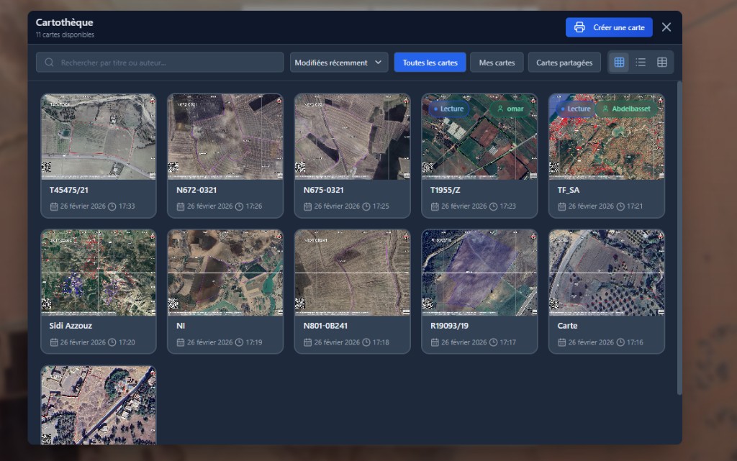This screenshot has width=737, height=461.
Task: Open the N675-0321 map thumbnail
Action: coord(352,137)
